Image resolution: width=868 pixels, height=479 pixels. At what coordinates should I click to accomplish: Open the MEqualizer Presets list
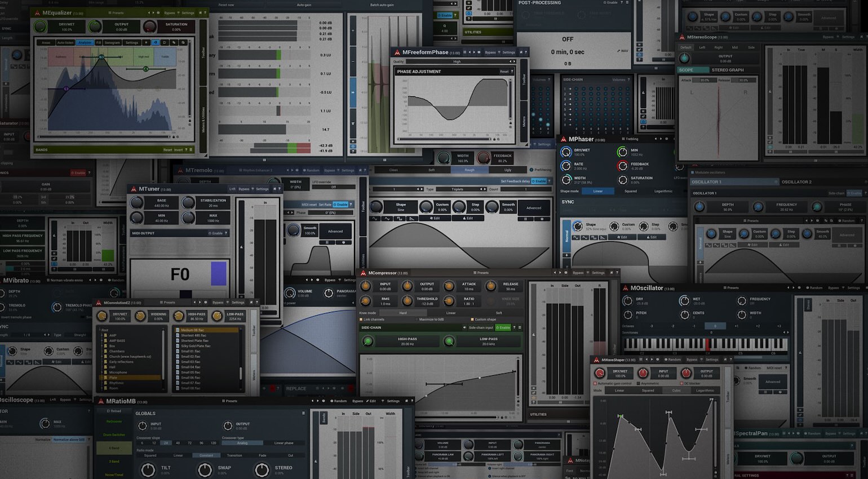click(116, 12)
